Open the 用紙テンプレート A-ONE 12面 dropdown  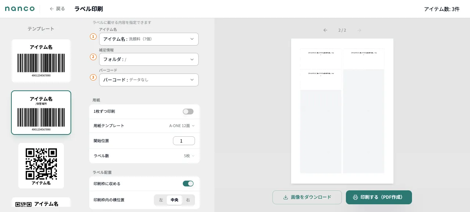tap(182, 126)
